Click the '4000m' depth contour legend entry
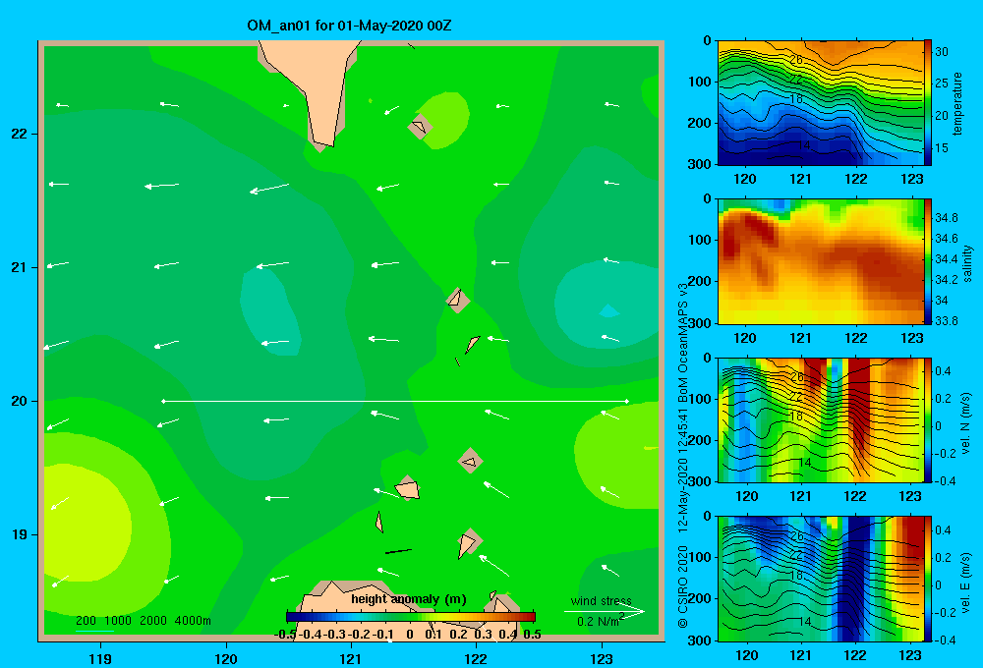 click(193, 621)
